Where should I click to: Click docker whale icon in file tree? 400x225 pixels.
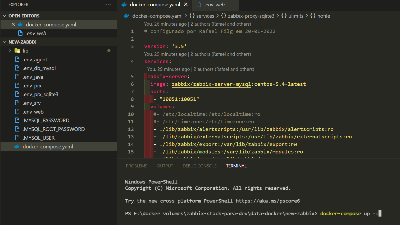[x=17, y=147]
